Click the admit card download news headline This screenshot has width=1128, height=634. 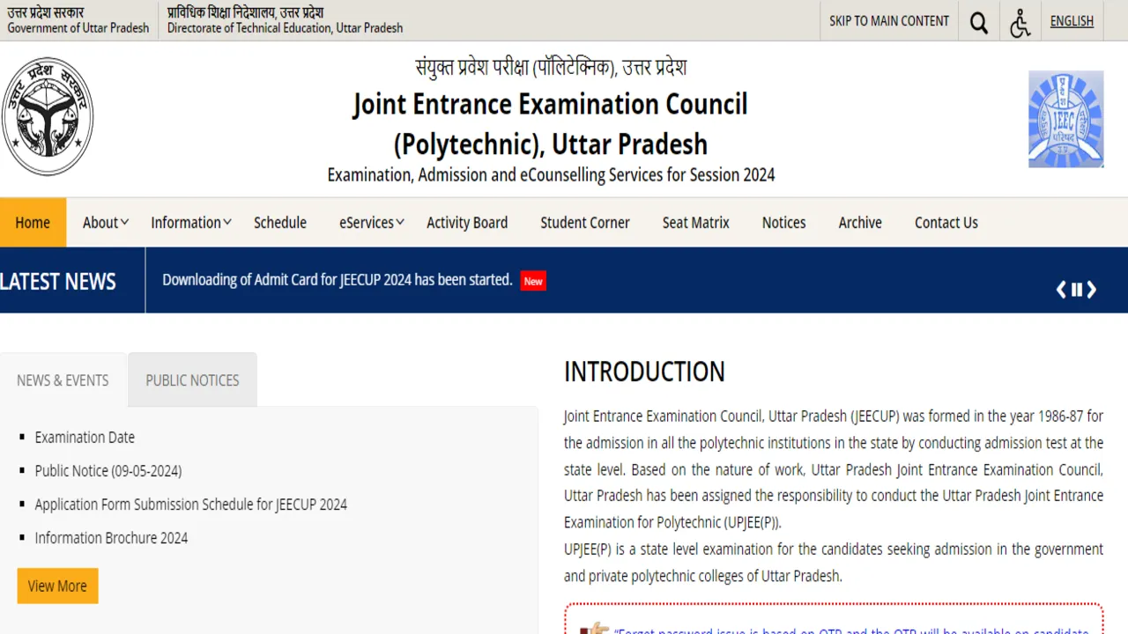(x=338, y=279)
